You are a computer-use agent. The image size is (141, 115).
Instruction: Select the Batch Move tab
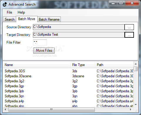[27, 19]
